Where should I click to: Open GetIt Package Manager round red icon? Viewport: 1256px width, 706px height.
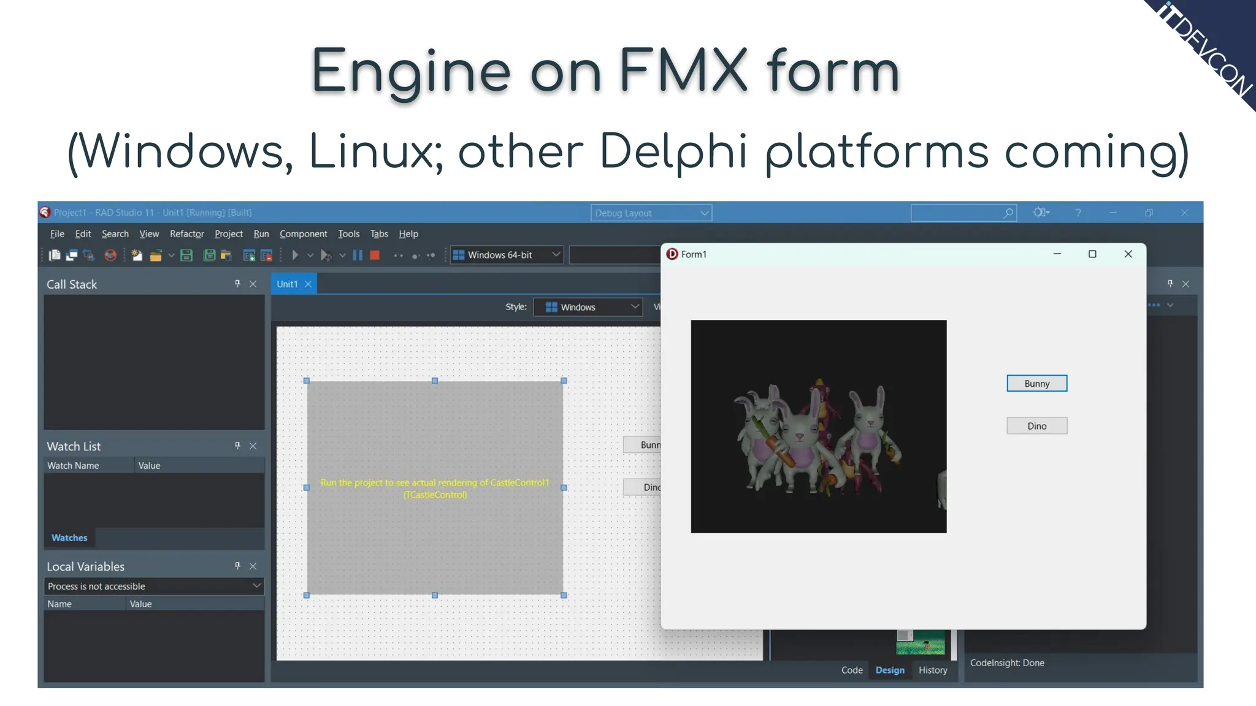click(x=110, y=255)
